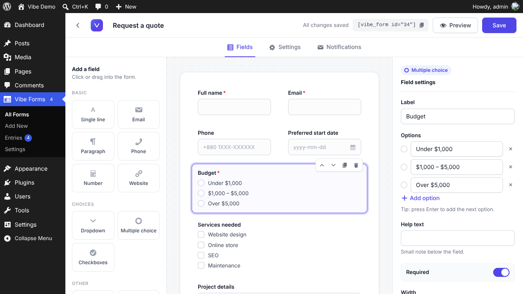The image size is (523, 294).
Task: Click the Label input containing Budget
Action: click(458, 116)
